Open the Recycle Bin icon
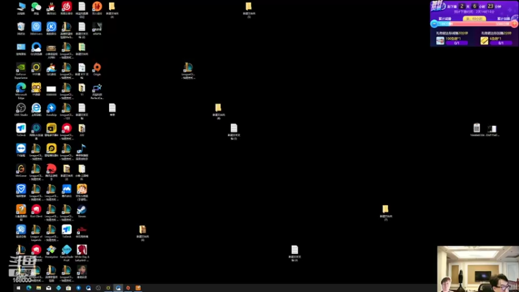The image size is (519, 292). tap(21, 28)
